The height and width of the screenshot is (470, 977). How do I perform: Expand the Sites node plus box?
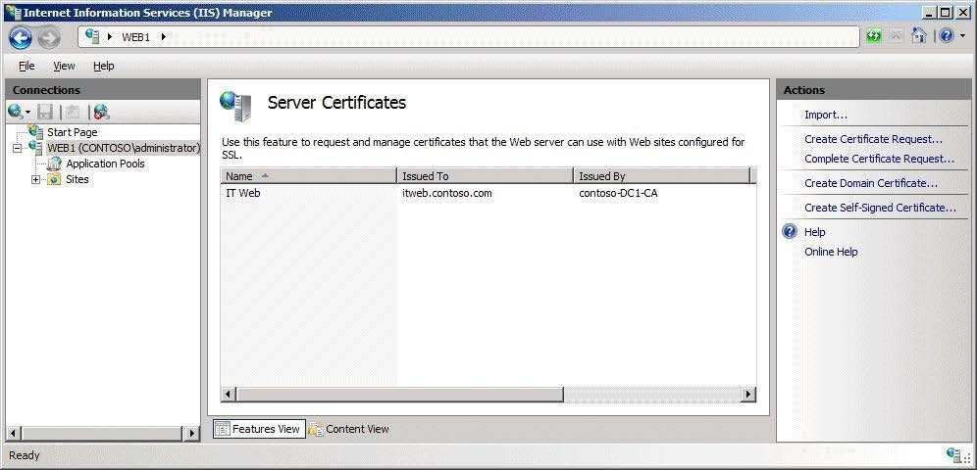[35, 179]
